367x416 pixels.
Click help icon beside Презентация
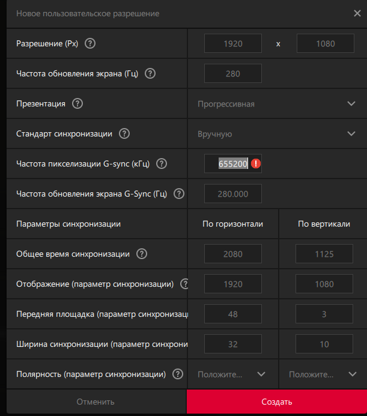coord(77,103)
